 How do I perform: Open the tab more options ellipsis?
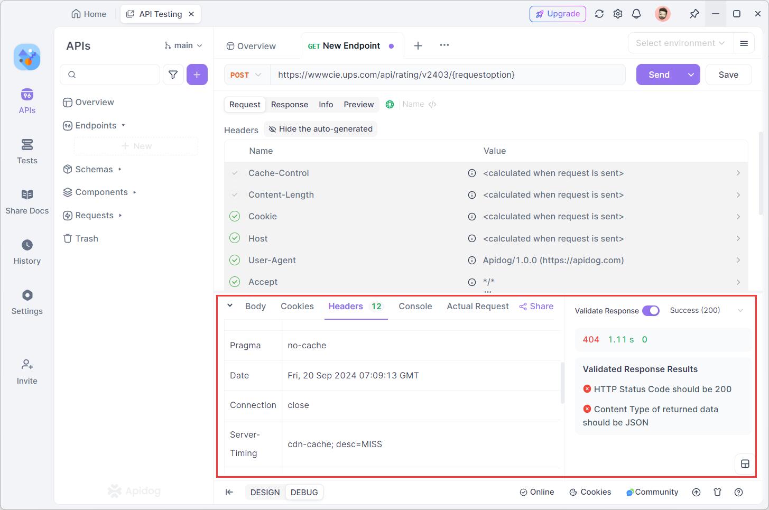(x=444, y=45)
